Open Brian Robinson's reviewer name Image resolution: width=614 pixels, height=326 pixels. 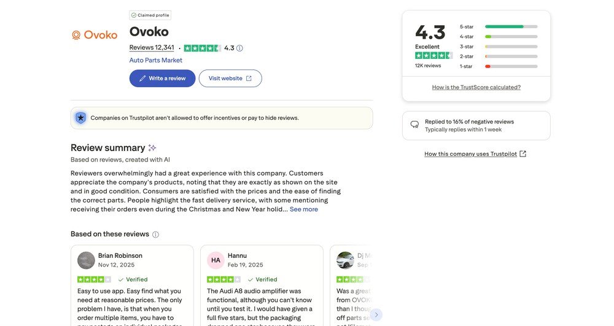[x=120, y=255]
